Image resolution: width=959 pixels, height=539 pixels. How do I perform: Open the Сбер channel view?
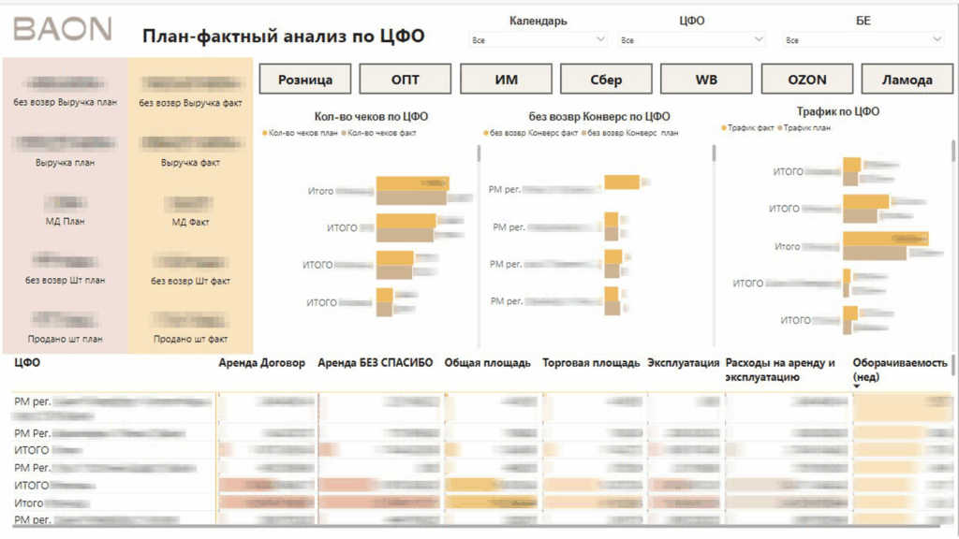coord(606,80)
